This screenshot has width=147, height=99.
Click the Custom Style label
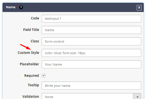point(28,53)
